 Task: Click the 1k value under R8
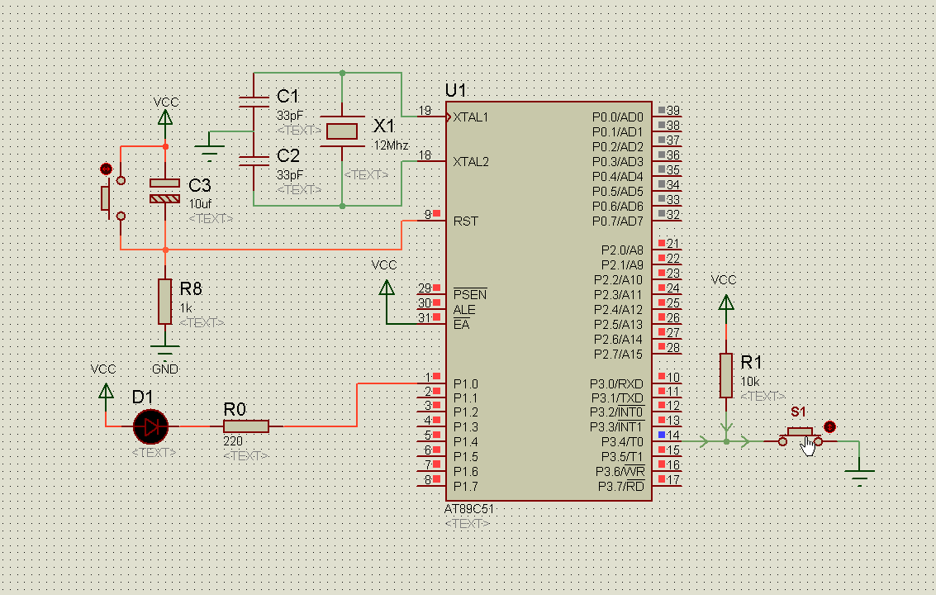(186, 308)
